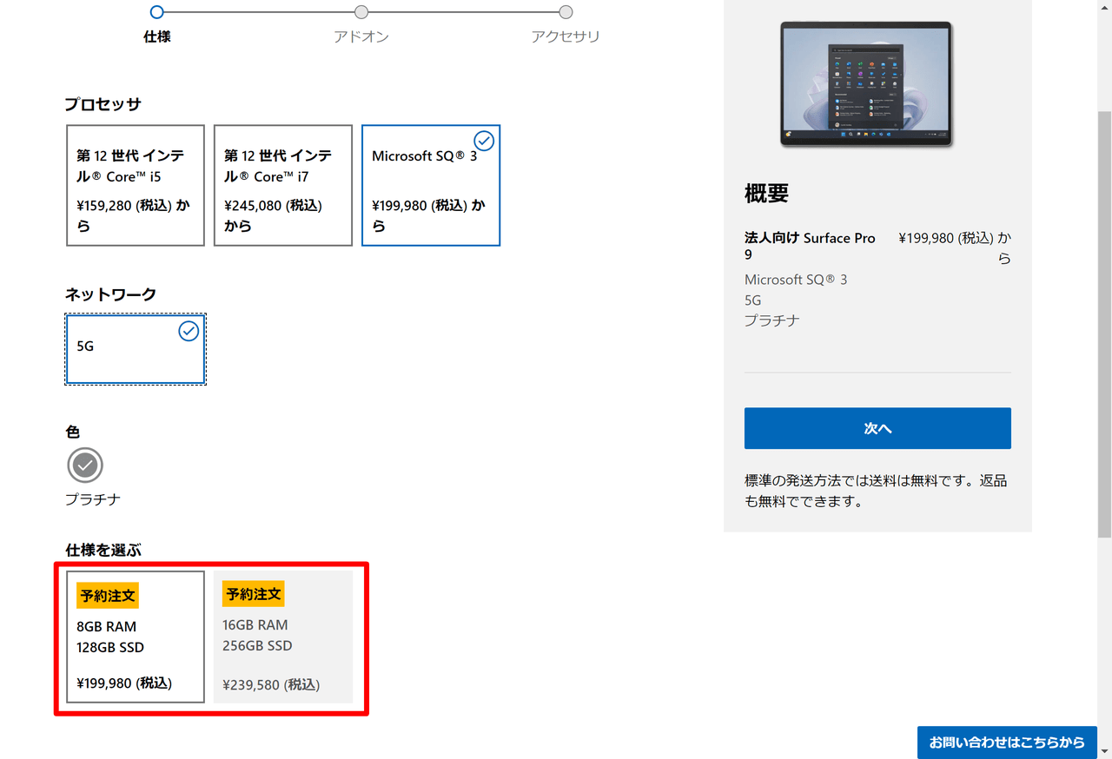Select the 第12世代 Intel Core i5 processor
Image resolution: width=1112 pixels, height=759 pixels.
pyautogui.click(x=136, y=186)
